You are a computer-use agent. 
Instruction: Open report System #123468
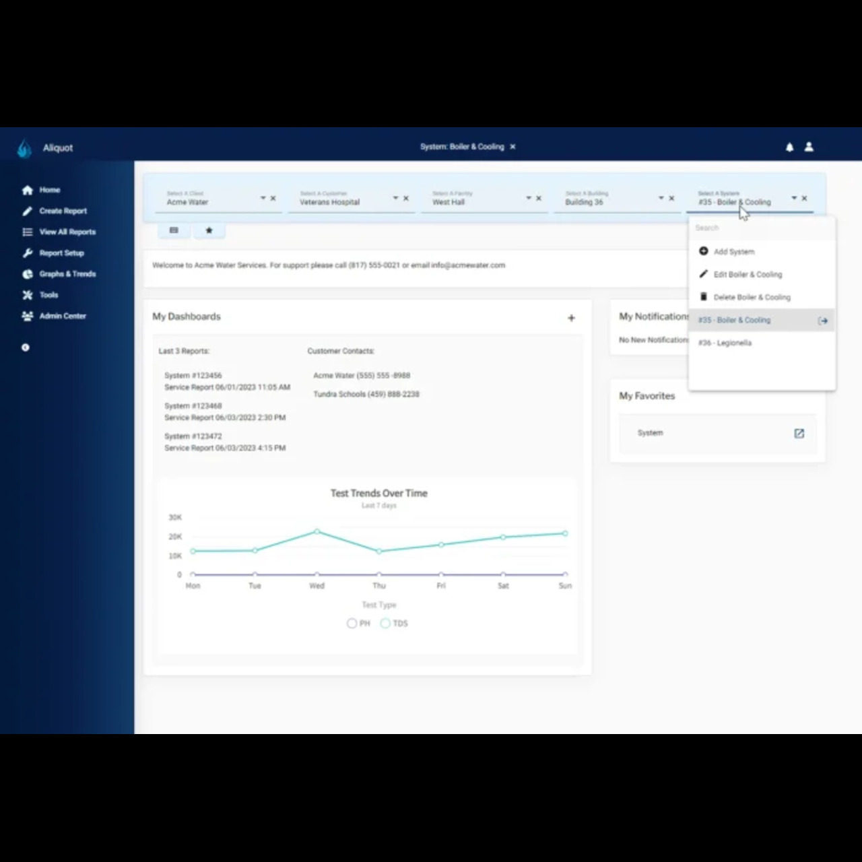point(225,411)
